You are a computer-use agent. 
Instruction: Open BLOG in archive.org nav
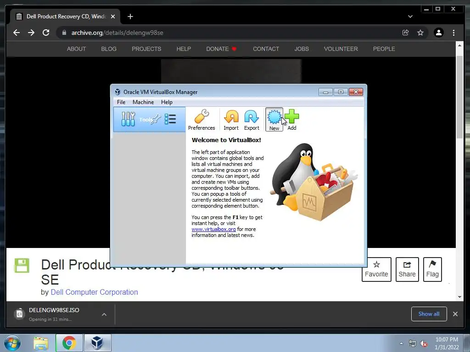[x=109, y=49]
